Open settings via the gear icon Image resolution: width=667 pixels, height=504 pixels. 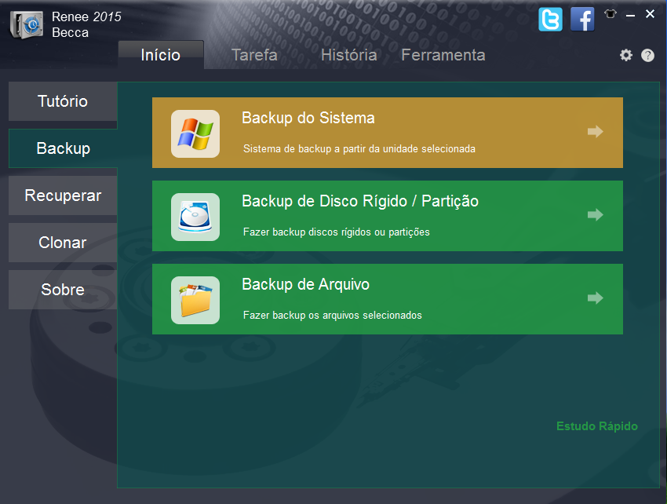625,55
